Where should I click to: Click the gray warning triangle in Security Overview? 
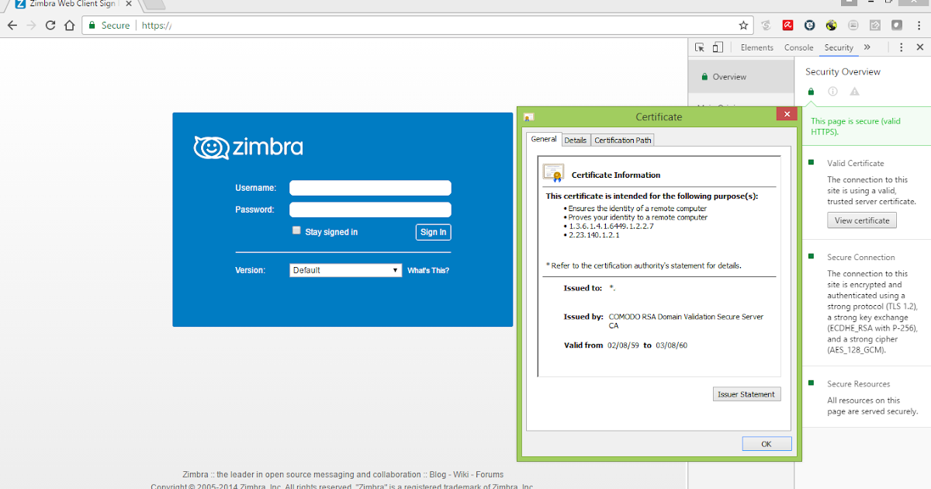(854, 92)
